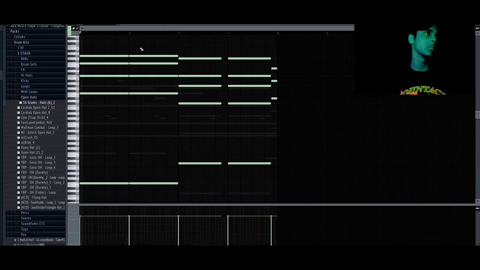Click the file icon beside [ACD] - Flang Hat
Screen dimensions: 480x270
pyautogui.click(x=18, y=198)
